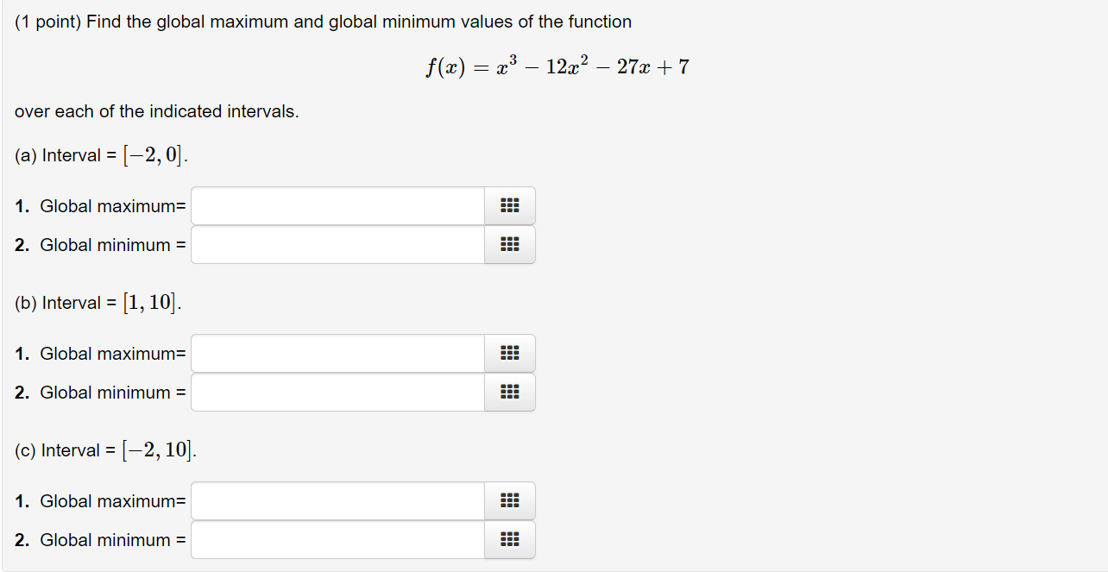Click the global minimum answer field for interval [-2,0]
Viewport: 1108px width, 572px height.
point(337,244)
